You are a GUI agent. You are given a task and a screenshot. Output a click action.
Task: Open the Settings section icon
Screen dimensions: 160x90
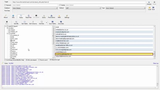pos(67,15)
